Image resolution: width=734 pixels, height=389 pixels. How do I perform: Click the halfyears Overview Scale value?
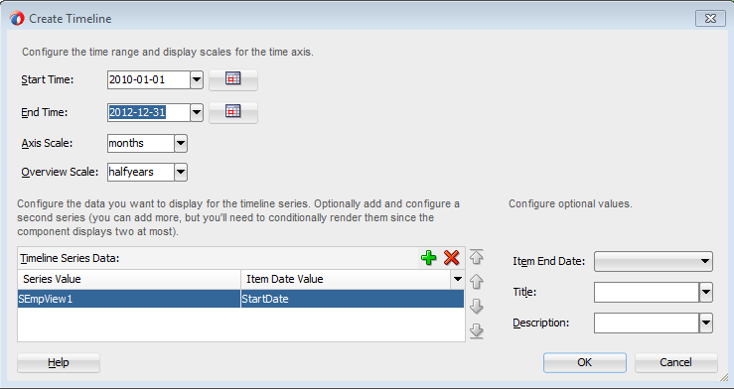[141, 173]
